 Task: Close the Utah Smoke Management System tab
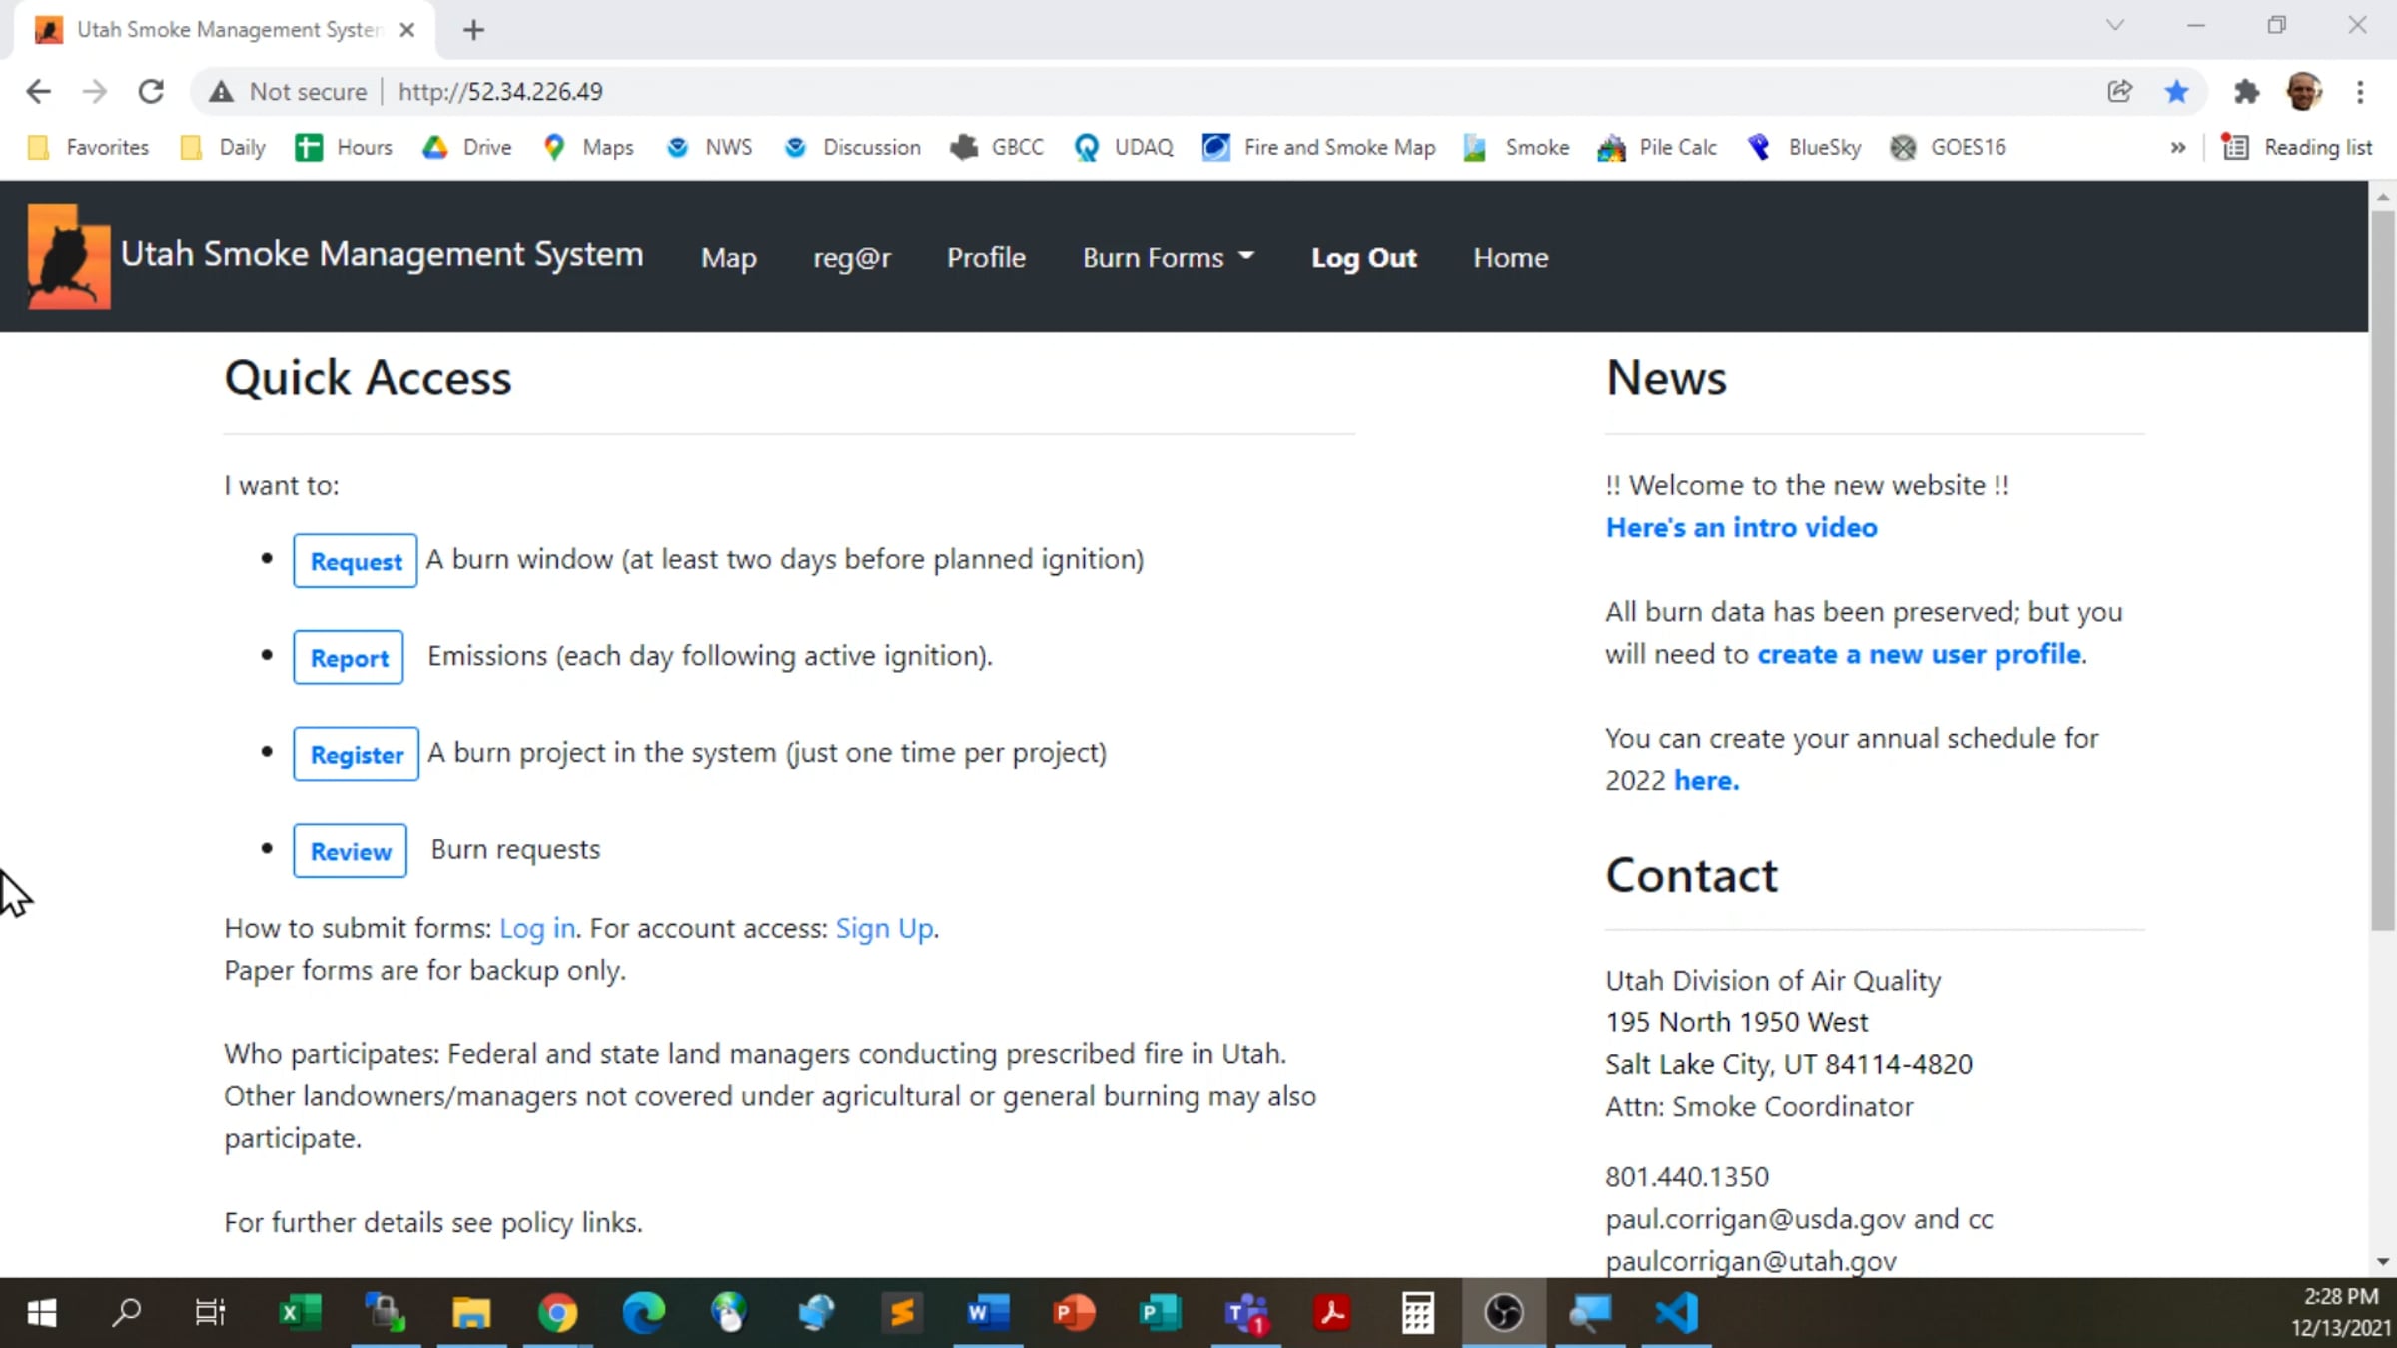[407, 30]
